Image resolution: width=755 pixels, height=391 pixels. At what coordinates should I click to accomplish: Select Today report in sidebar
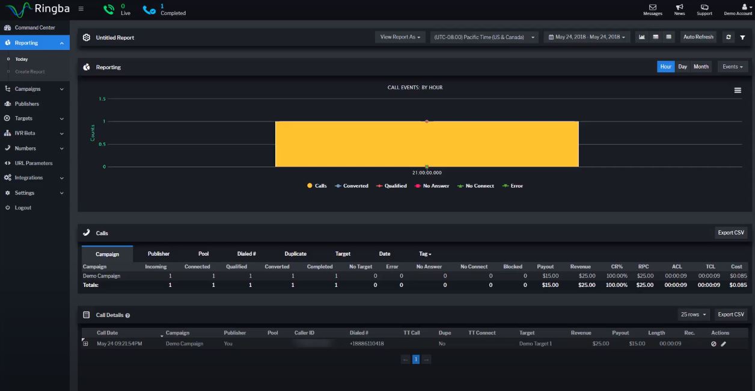pyautogui.click(x=22, y=59)
